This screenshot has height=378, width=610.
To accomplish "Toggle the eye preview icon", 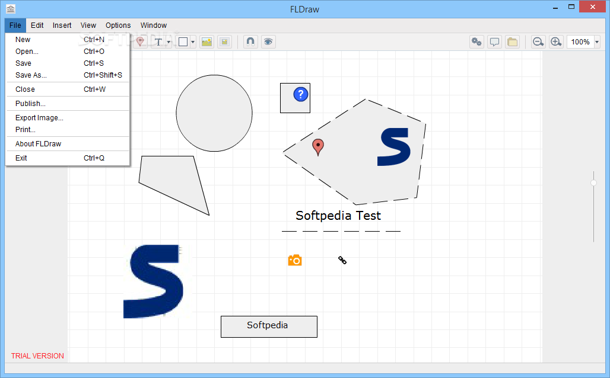I will (x=268, y=41).
